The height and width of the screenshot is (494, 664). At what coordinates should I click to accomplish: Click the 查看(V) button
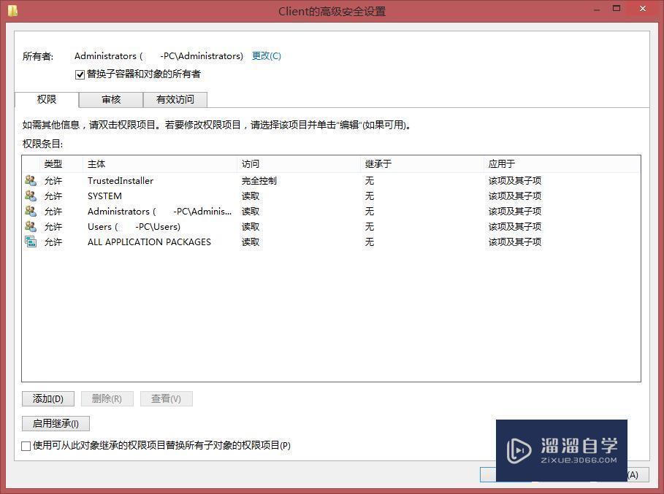coord(167,398)
